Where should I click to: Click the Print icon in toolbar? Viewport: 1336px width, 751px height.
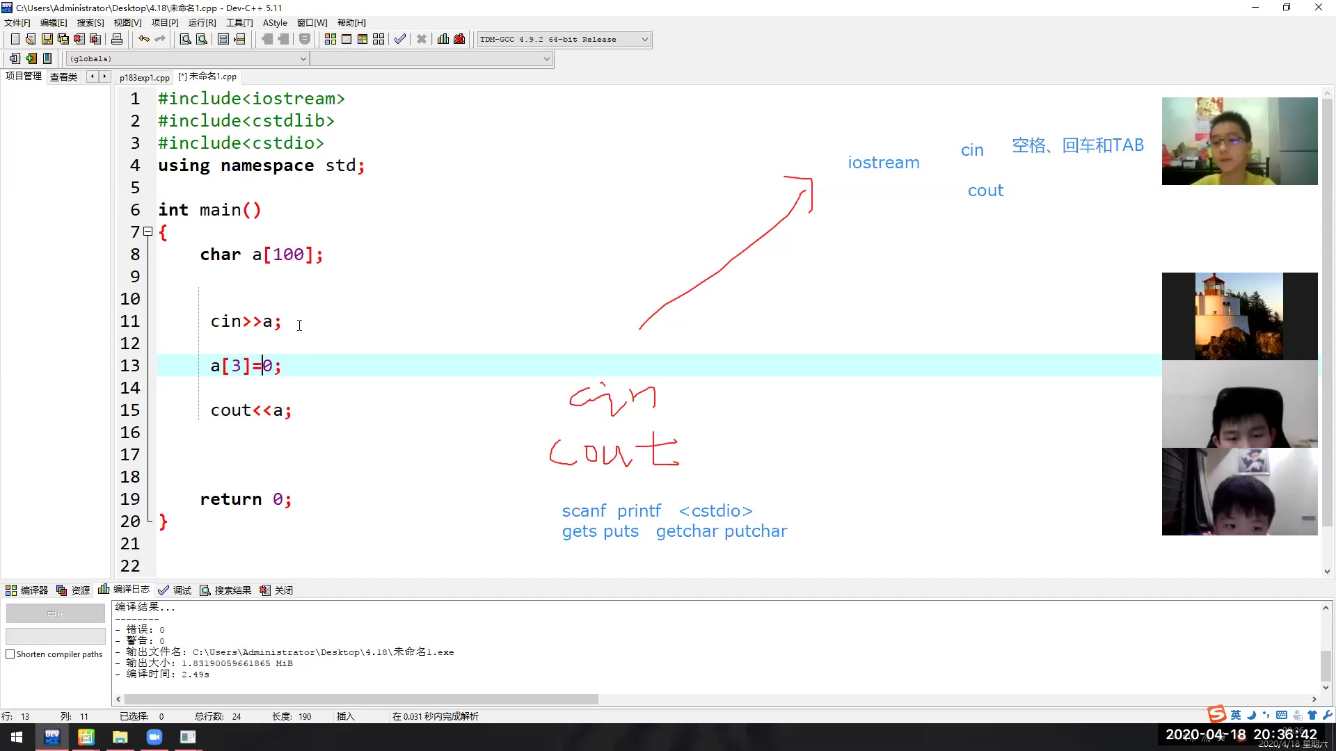pos(117,39)
